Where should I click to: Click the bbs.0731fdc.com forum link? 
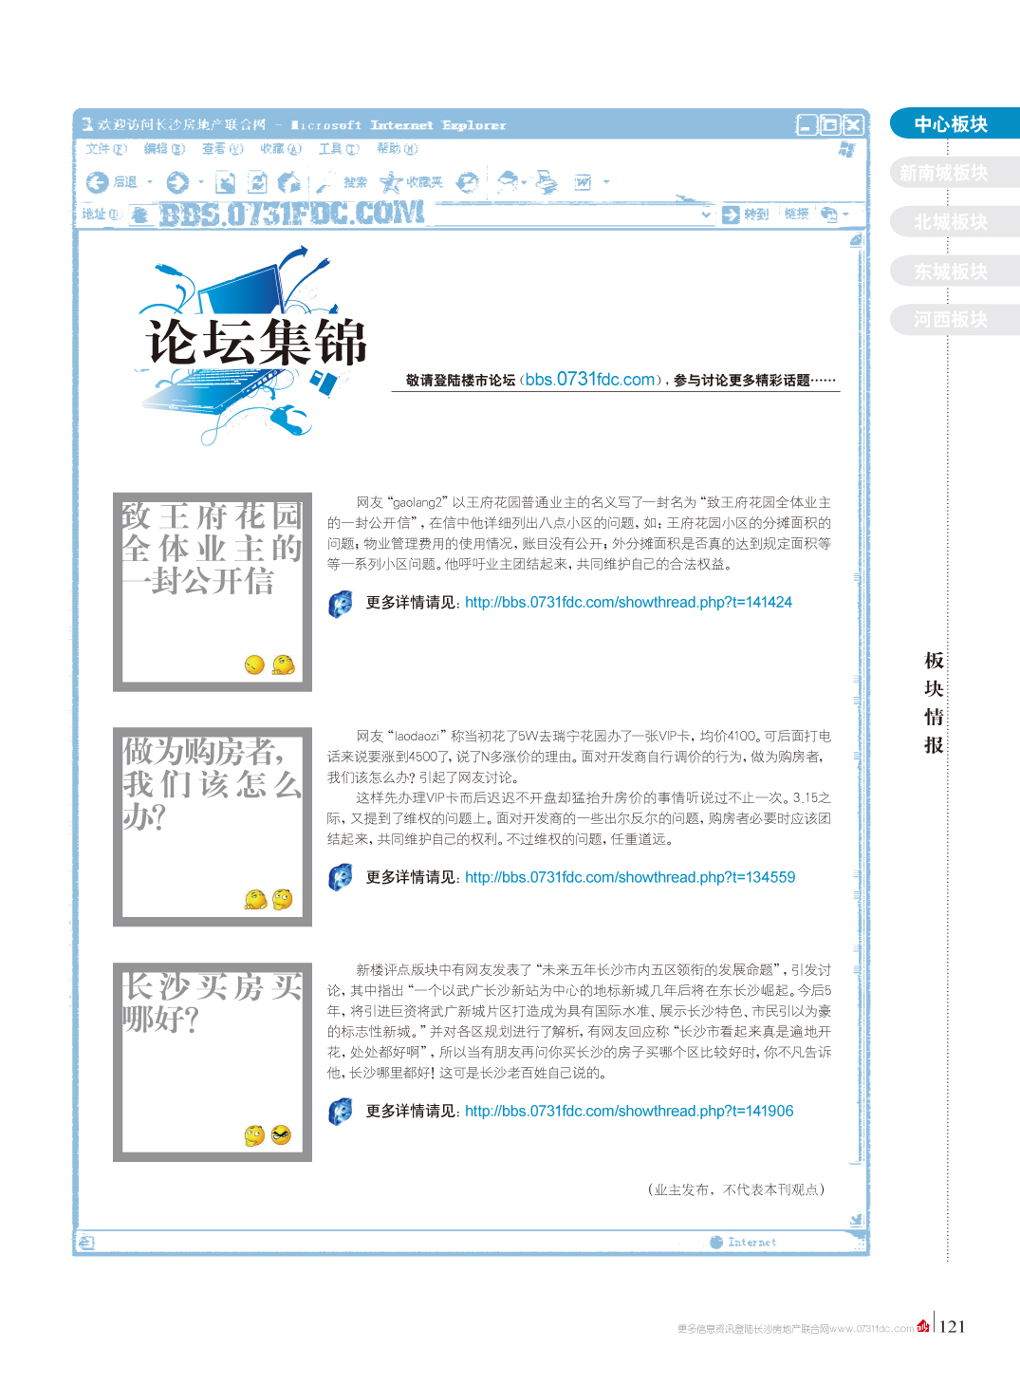(x=590, y=379)
